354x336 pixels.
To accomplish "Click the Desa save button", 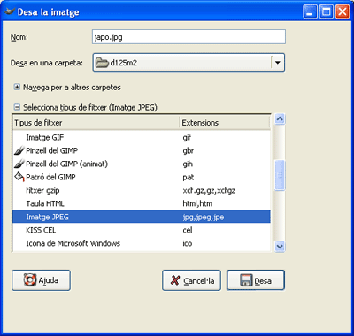I will [256, 280].
